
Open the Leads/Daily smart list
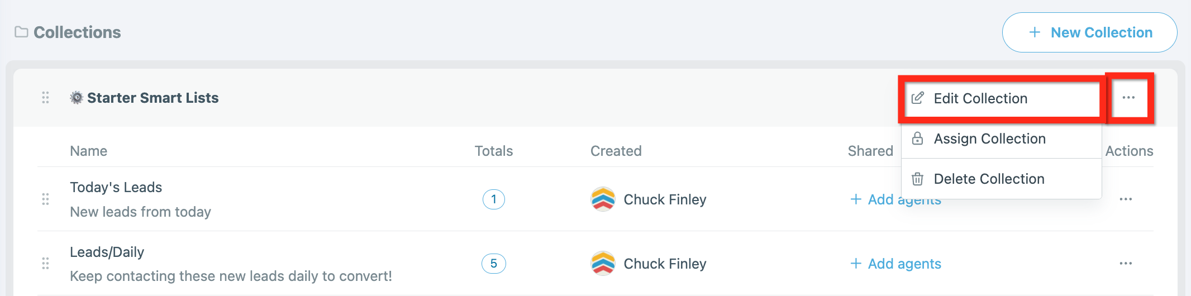click(107, 252)
